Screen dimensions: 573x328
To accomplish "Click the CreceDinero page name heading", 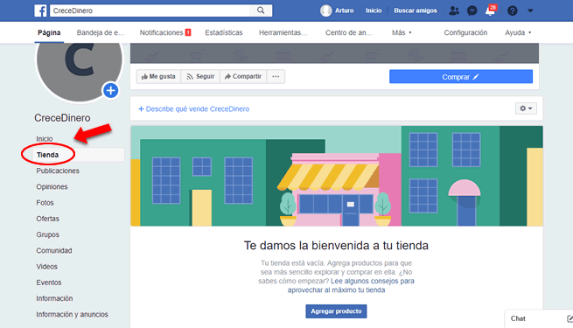I will click(62, 117).
